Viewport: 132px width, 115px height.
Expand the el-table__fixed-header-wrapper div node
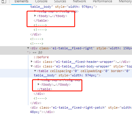[x=31, y=61]
